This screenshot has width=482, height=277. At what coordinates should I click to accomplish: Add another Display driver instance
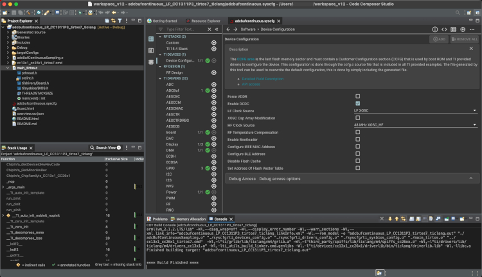point(213,144)
